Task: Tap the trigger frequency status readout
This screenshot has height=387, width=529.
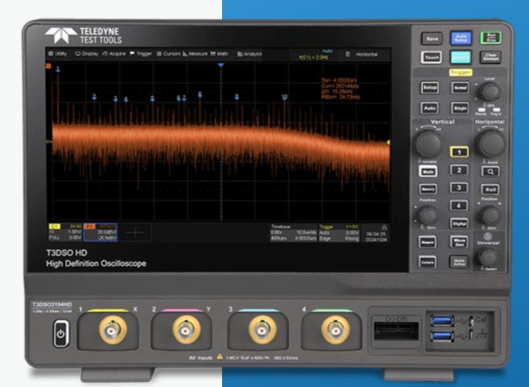Action: (314, 58)
